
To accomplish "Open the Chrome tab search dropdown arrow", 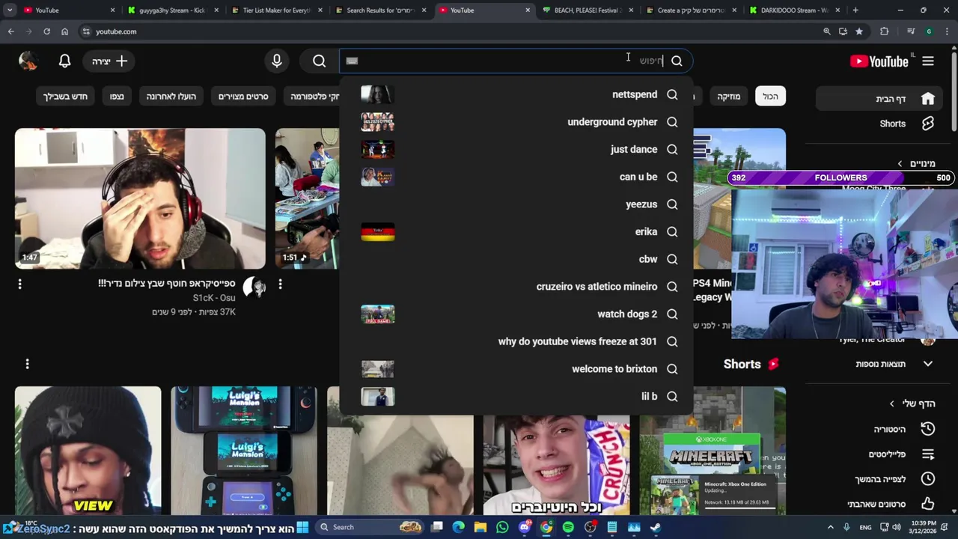I will point(10,10).
